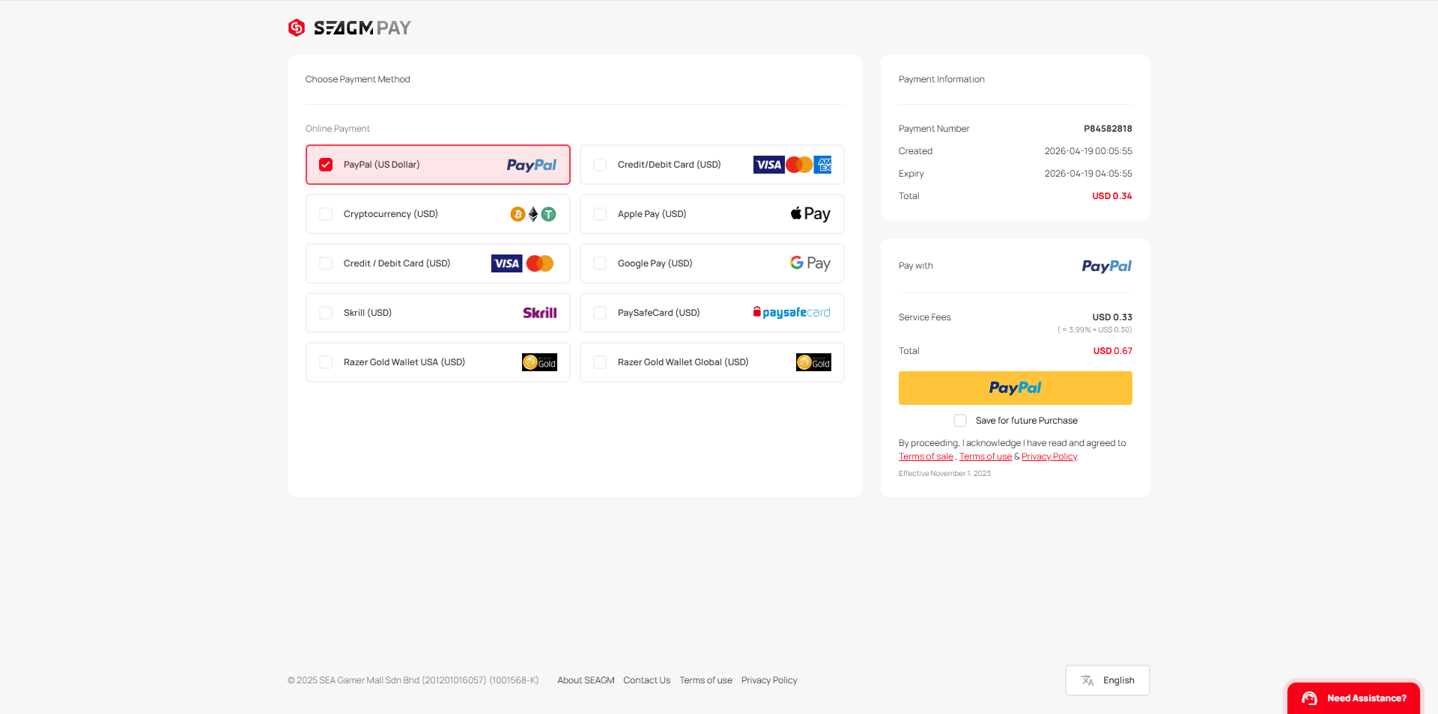Click the USD 0.34 total in Payment Information

tap(1112, 196)
